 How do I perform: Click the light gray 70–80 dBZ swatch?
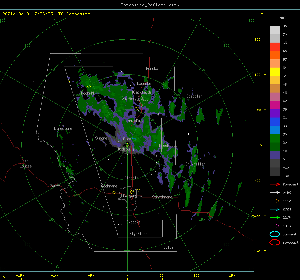pos(275,30)
